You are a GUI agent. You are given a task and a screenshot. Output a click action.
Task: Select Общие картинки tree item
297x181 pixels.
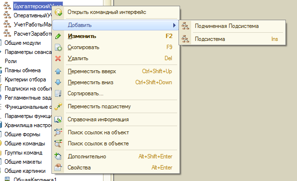pyautogui.click(x=25, y=171)
